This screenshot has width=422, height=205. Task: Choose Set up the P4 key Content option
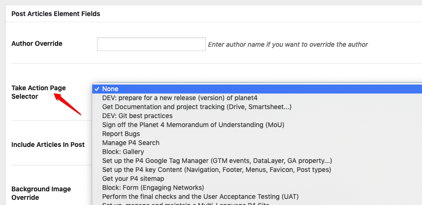point(257,170)
